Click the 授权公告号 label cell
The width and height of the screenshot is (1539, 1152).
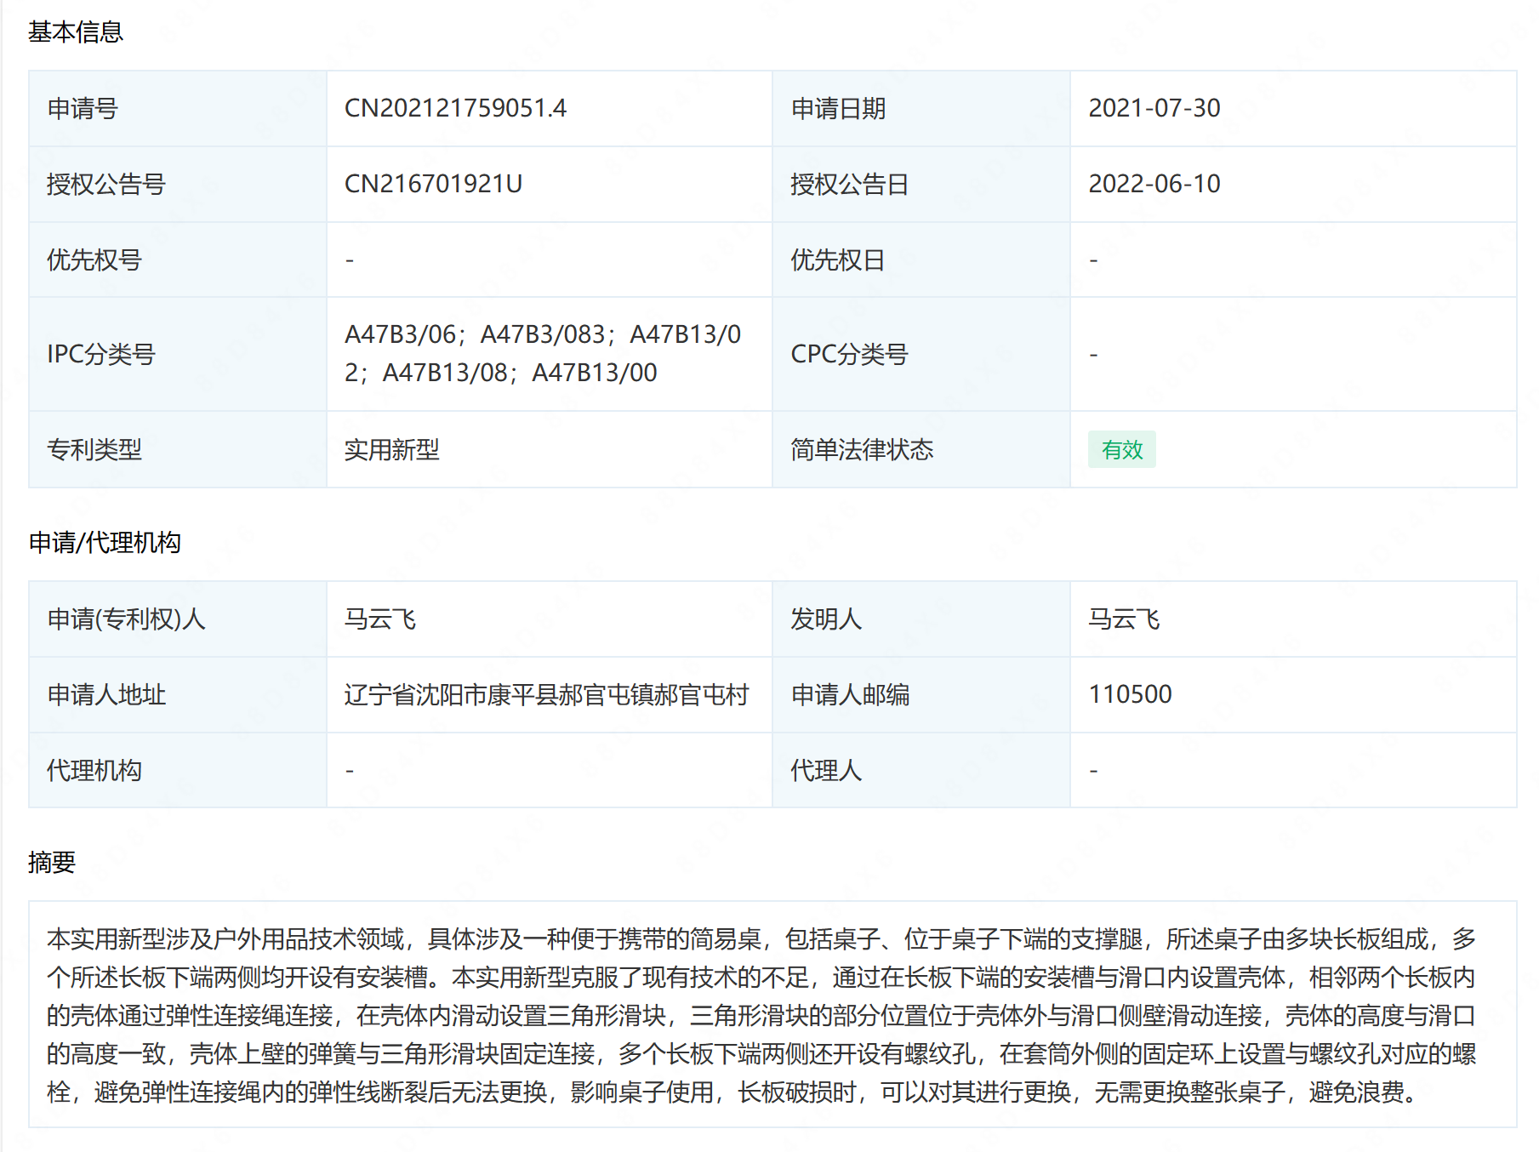click(178, 185)
